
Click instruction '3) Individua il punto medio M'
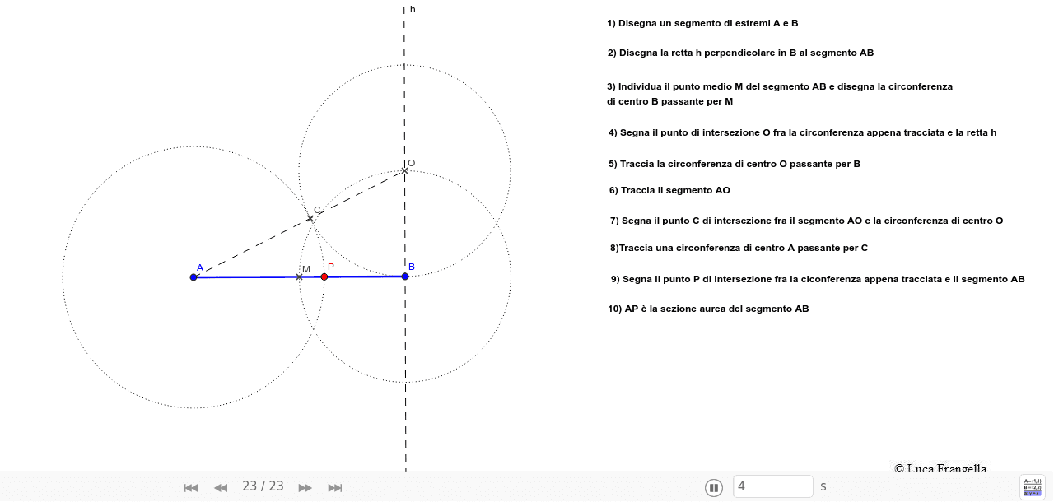pyautogui.click(x=780, y=94)
